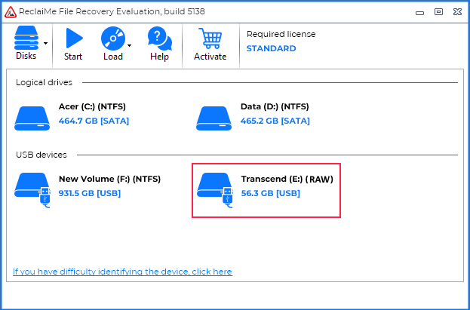Click the USB devices section heading
Image resolution: width=470 pixels, height=310 pixels.
pyautogui.click(x=41, y=155)
